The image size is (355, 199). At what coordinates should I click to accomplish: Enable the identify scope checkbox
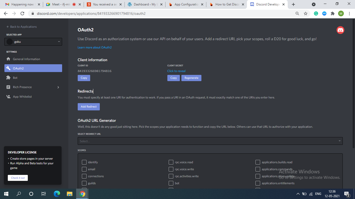[84, 162]
